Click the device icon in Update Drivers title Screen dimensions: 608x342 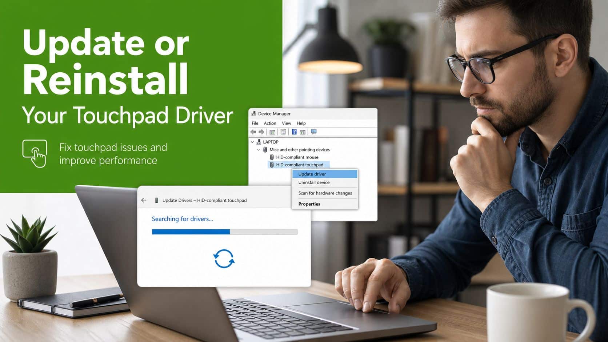tap(157, 200)
